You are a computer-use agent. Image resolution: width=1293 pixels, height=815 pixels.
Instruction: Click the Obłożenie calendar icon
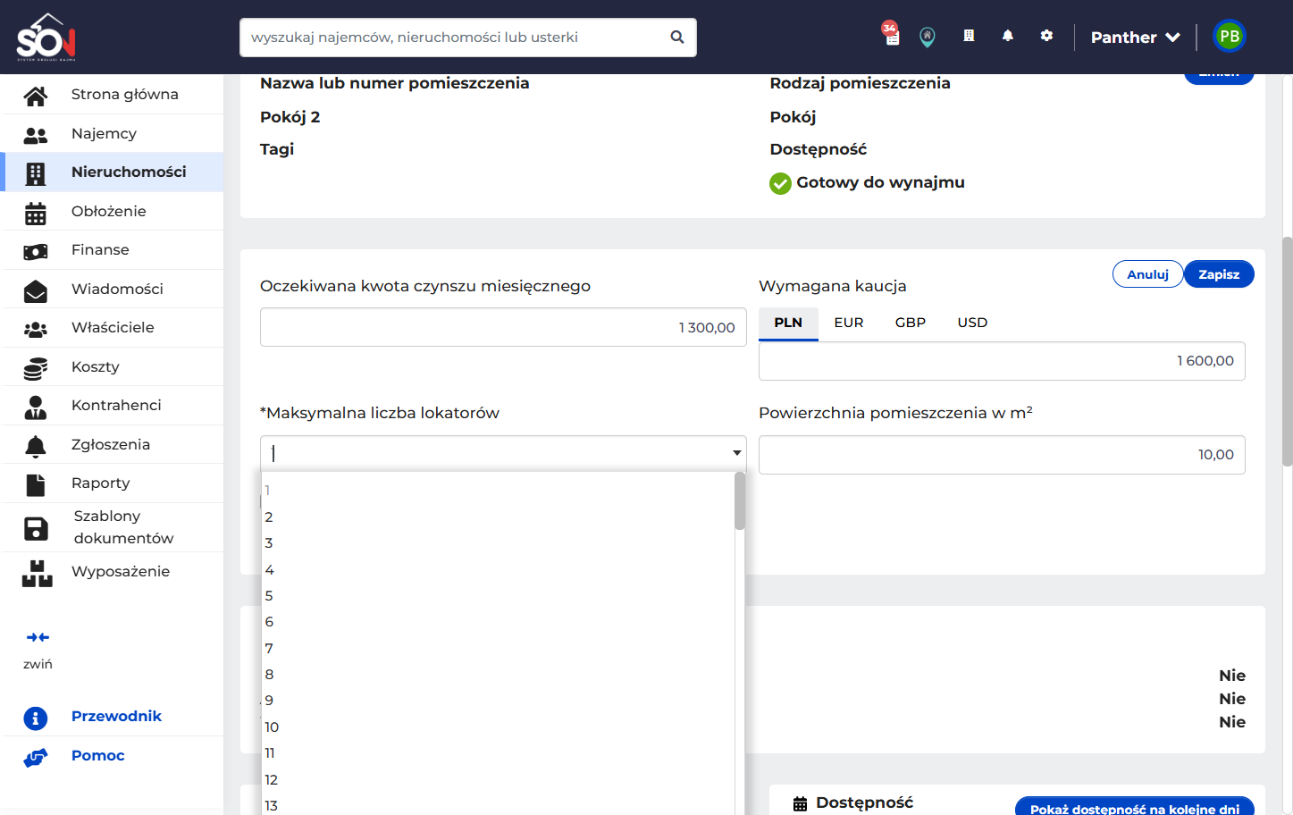[x=36, y=212]
